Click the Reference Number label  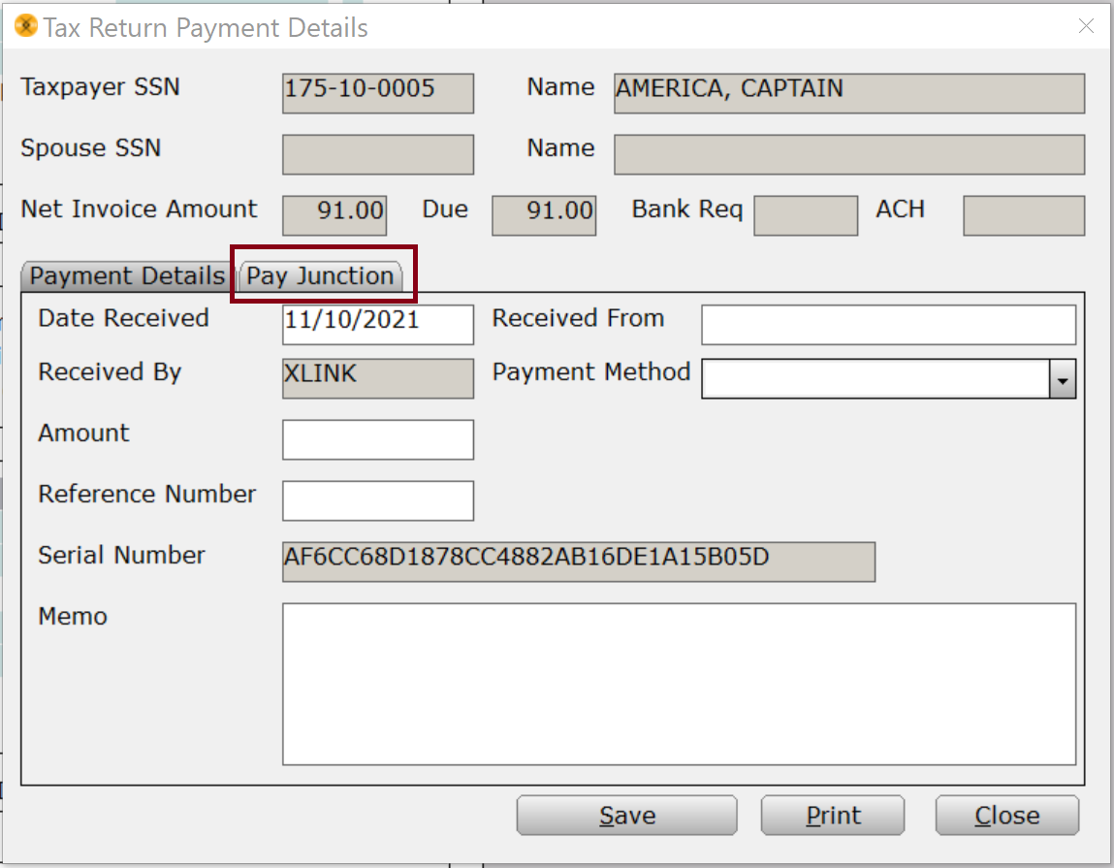[x=147, y=494]
